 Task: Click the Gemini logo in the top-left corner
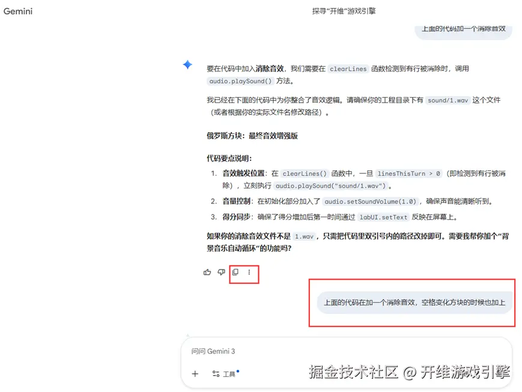coord(17,11)
